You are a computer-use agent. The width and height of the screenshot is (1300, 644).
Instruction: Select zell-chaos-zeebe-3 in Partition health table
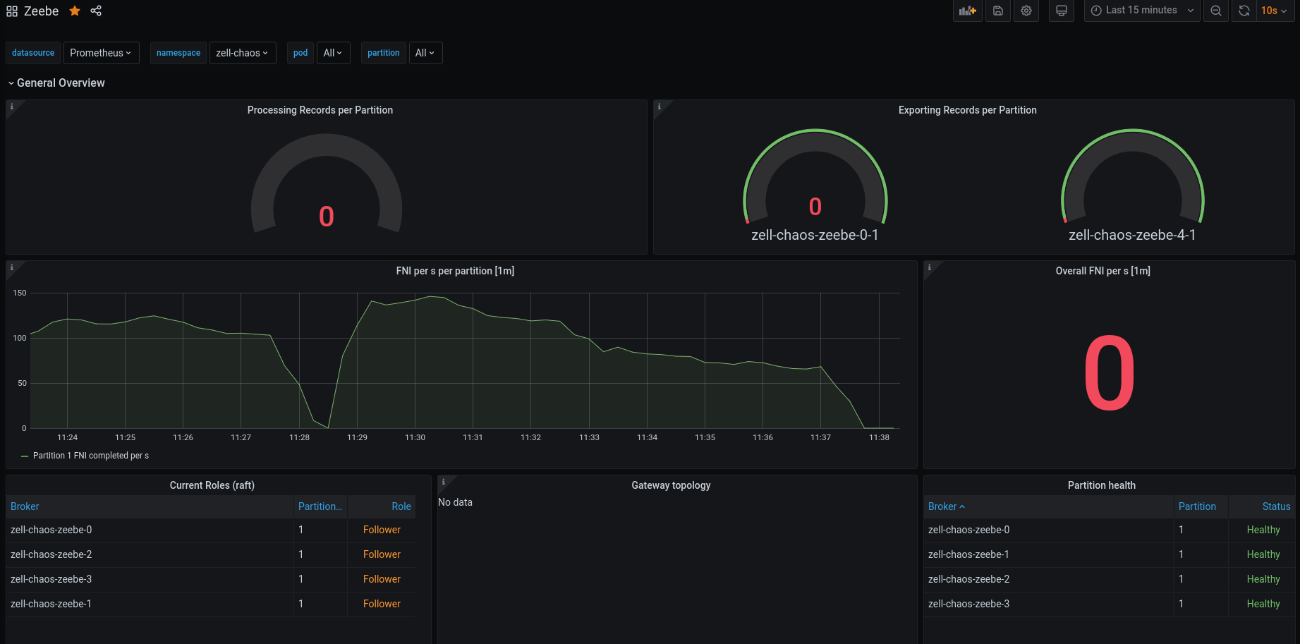pos(968,604)
